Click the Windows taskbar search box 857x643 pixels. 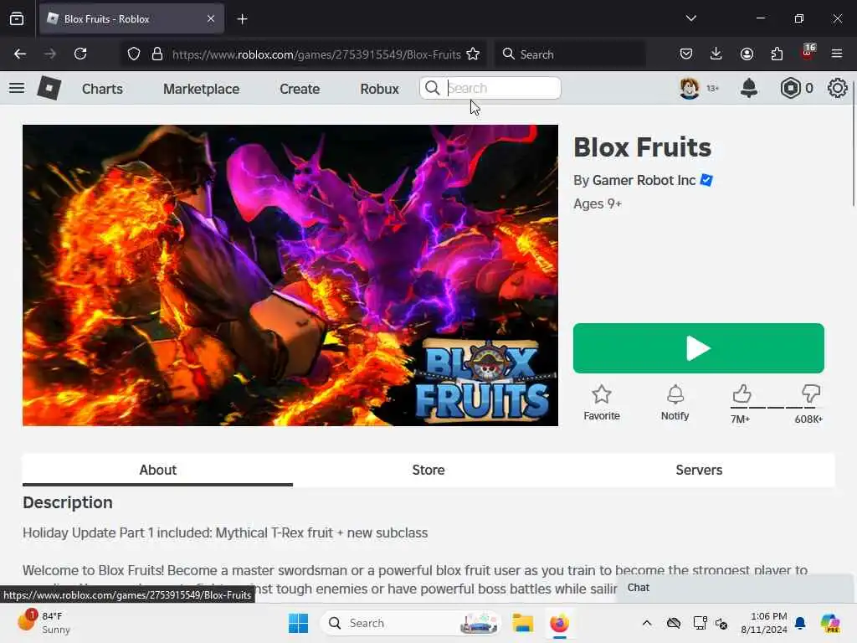pyautogui.click(x=411, y=623)
